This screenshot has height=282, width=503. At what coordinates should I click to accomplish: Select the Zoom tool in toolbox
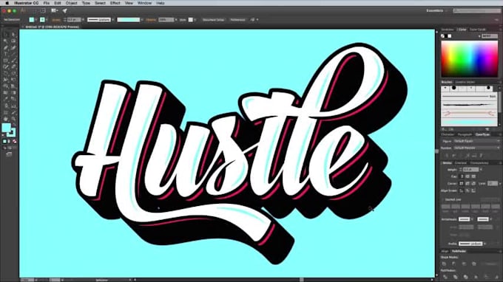tap(13, 119)
